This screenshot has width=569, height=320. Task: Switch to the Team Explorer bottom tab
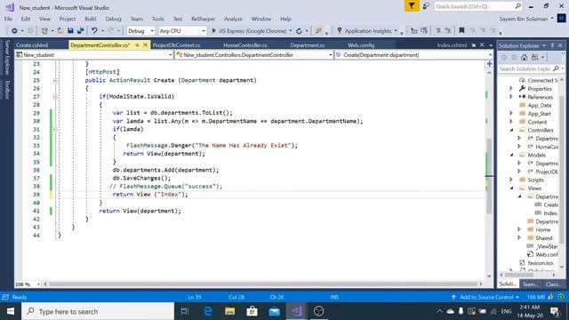[x=531, y=284]
